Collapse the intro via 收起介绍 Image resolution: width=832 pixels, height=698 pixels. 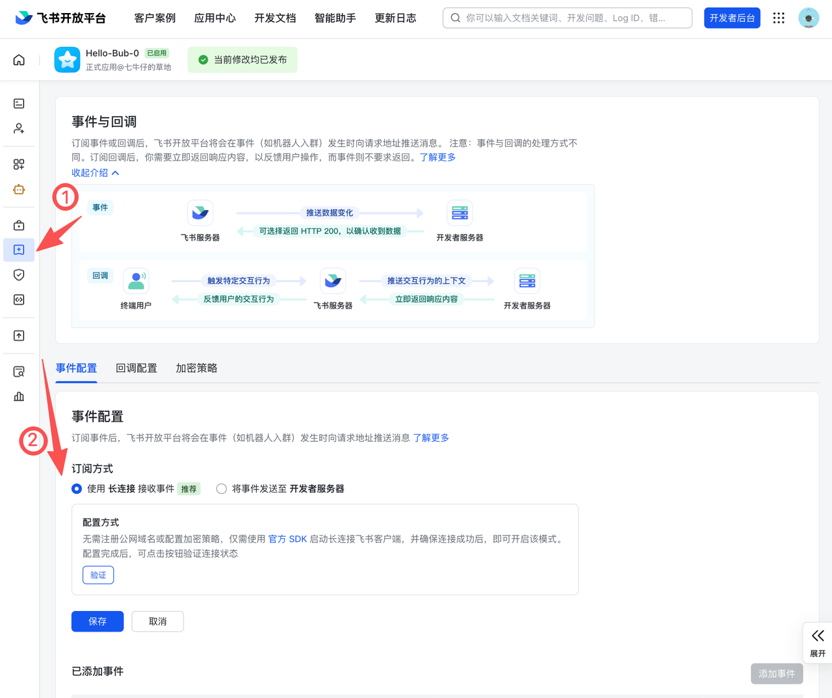coord(96,173)
